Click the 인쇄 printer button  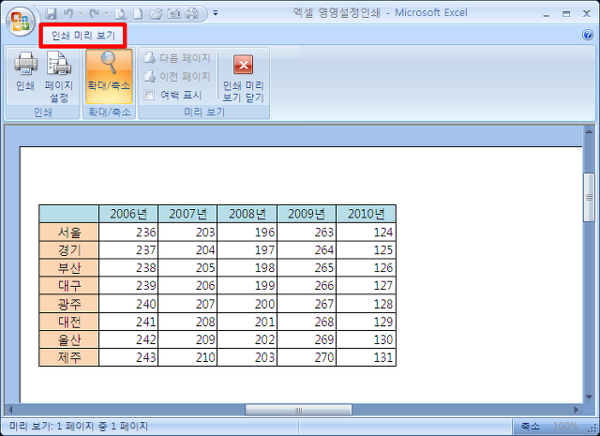[25, 71]
